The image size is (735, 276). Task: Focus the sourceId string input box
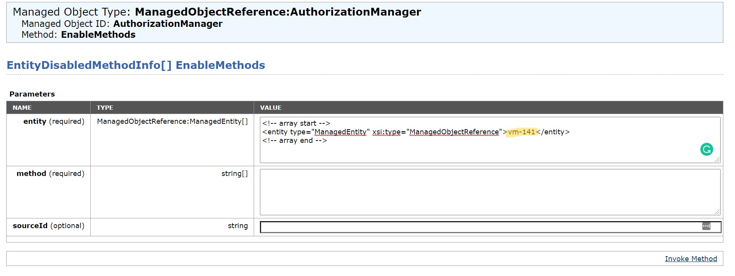(490, 227)
